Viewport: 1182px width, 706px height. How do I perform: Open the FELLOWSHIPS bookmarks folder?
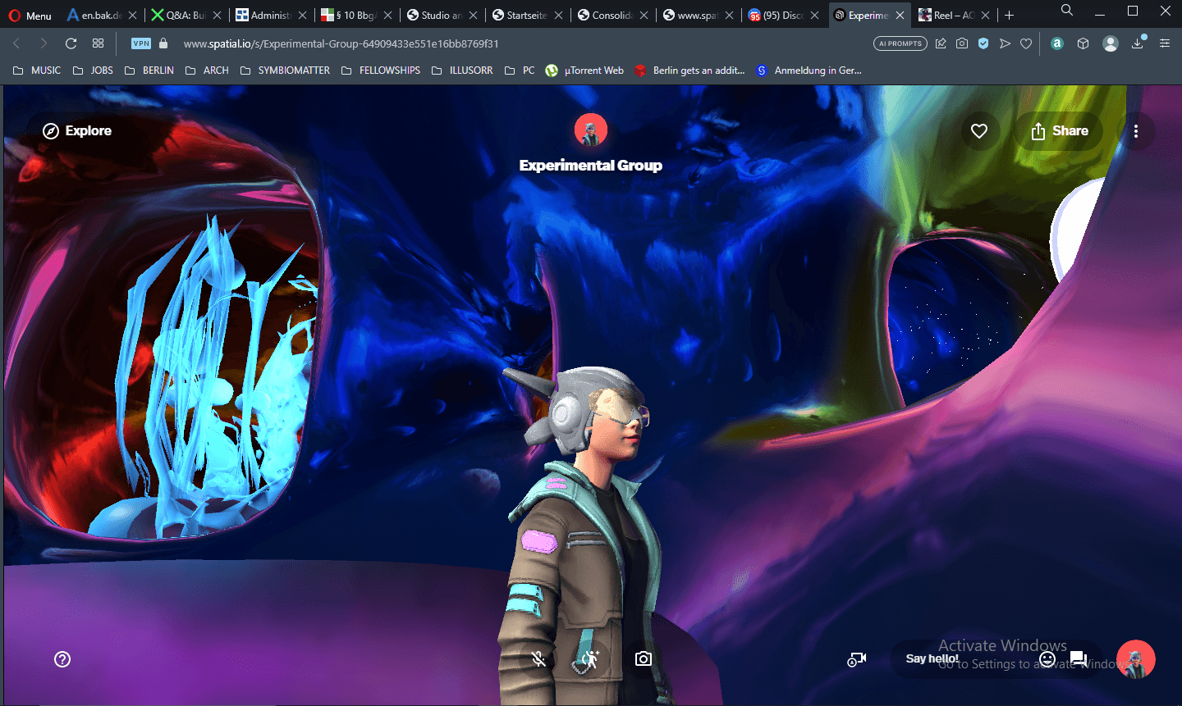point(380,71)
